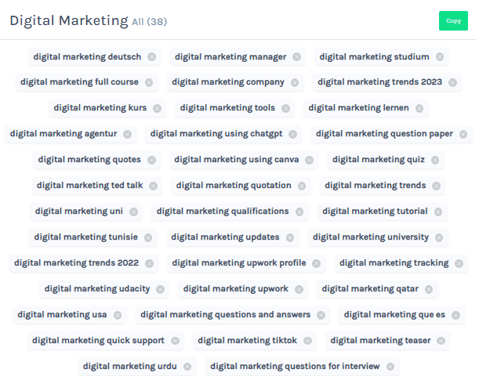Click 'digital marketing questions for interview' text
Screen dimensions: 479x376
(x=295, y=367)
